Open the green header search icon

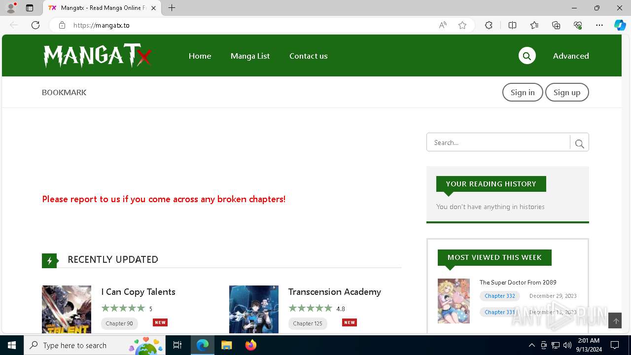[x=527, y=56]
